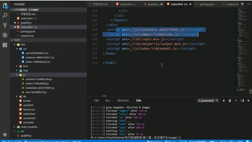Collapse the YXAPP workspace section
This screenshot has height=142, width=252.
12,40
